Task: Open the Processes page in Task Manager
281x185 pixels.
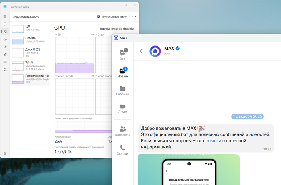Action: click(5, 24)
